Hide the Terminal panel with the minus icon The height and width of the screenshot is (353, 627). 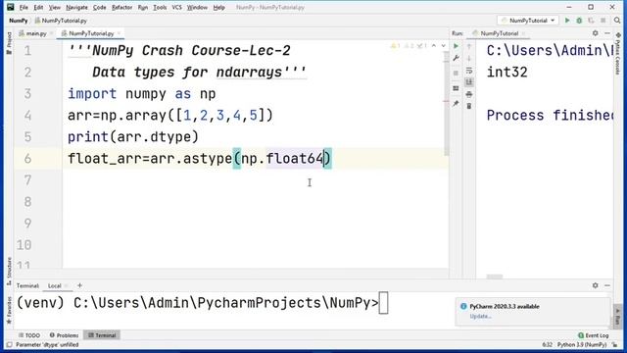tap(607, 285)
